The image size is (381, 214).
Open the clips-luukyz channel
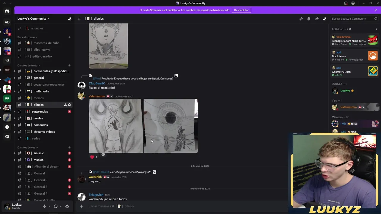point(43,50)
